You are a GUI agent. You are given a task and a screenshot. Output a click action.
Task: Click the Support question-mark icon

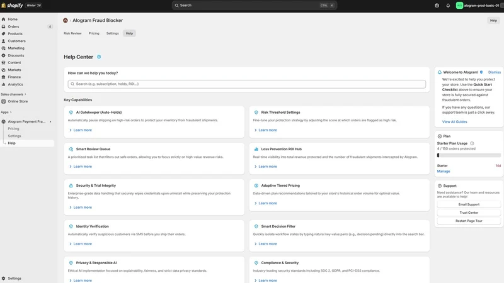point(439,186)
